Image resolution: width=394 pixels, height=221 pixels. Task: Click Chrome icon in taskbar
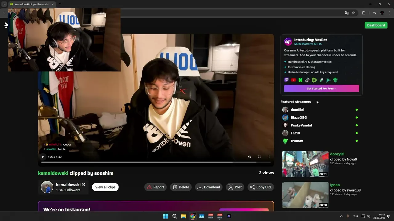point(193,216)
